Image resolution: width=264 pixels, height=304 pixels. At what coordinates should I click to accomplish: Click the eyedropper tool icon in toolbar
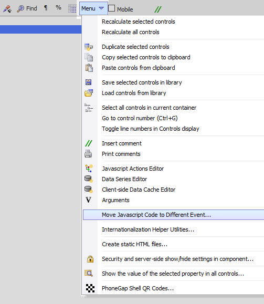[7, 9]
